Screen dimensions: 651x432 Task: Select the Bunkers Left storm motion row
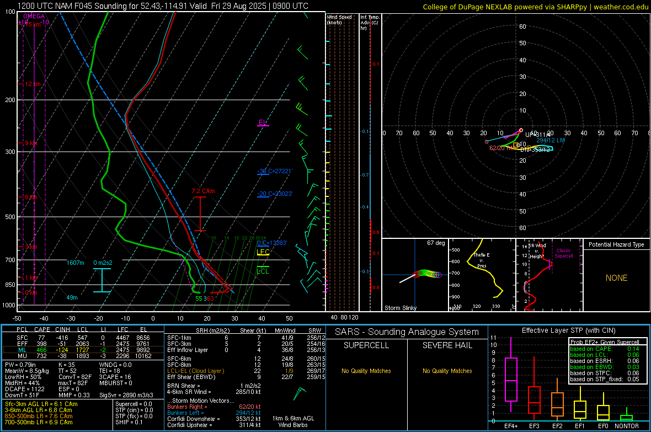[x=214, y=413]
